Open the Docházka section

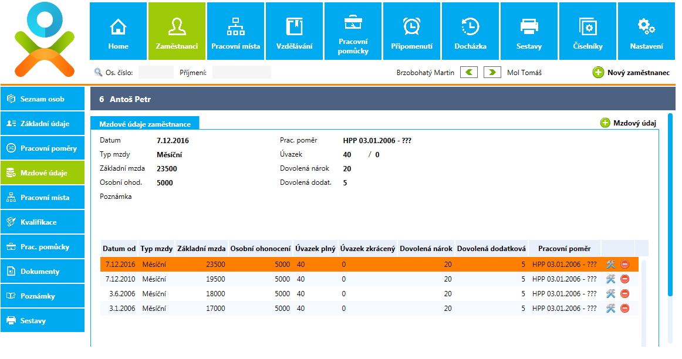tap(471, 31)
